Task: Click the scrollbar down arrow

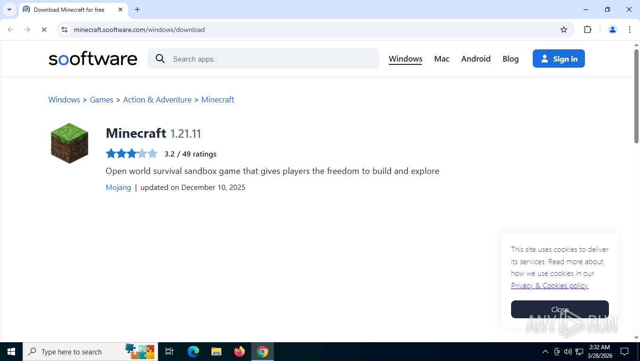Action: click(636, 337)
